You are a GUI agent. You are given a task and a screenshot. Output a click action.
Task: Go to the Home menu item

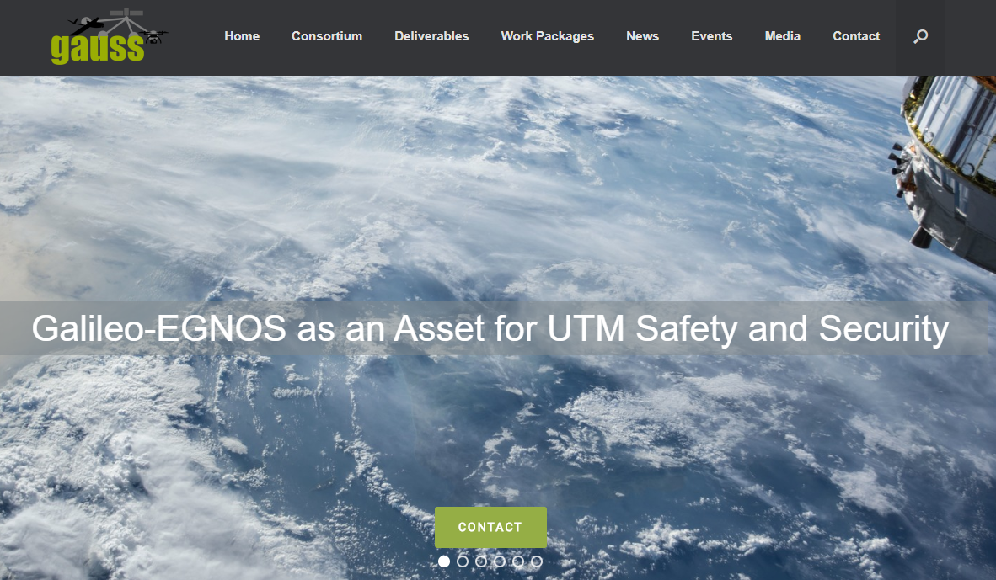point(242,36)
